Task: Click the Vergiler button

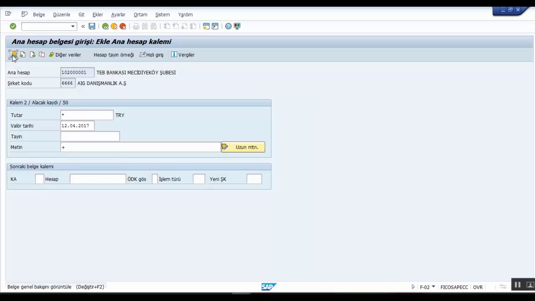Action: coord(183,55)
